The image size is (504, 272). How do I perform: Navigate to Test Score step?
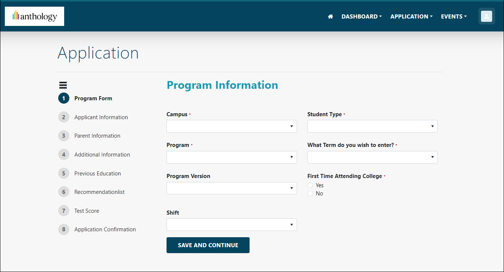click(x=87, y=211)
